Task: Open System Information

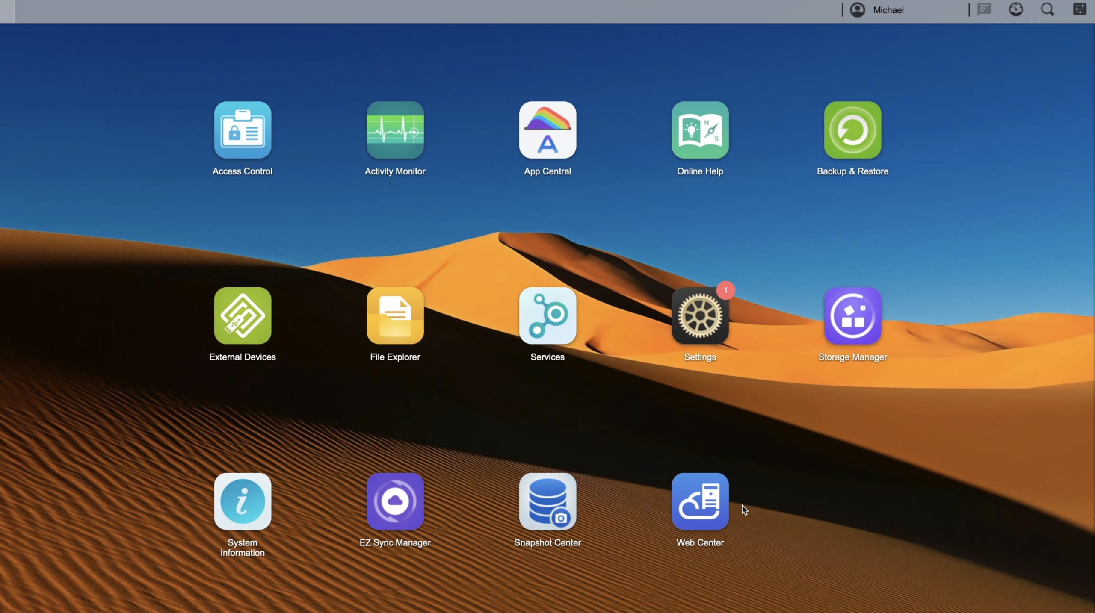Action: tap(243, 501)
